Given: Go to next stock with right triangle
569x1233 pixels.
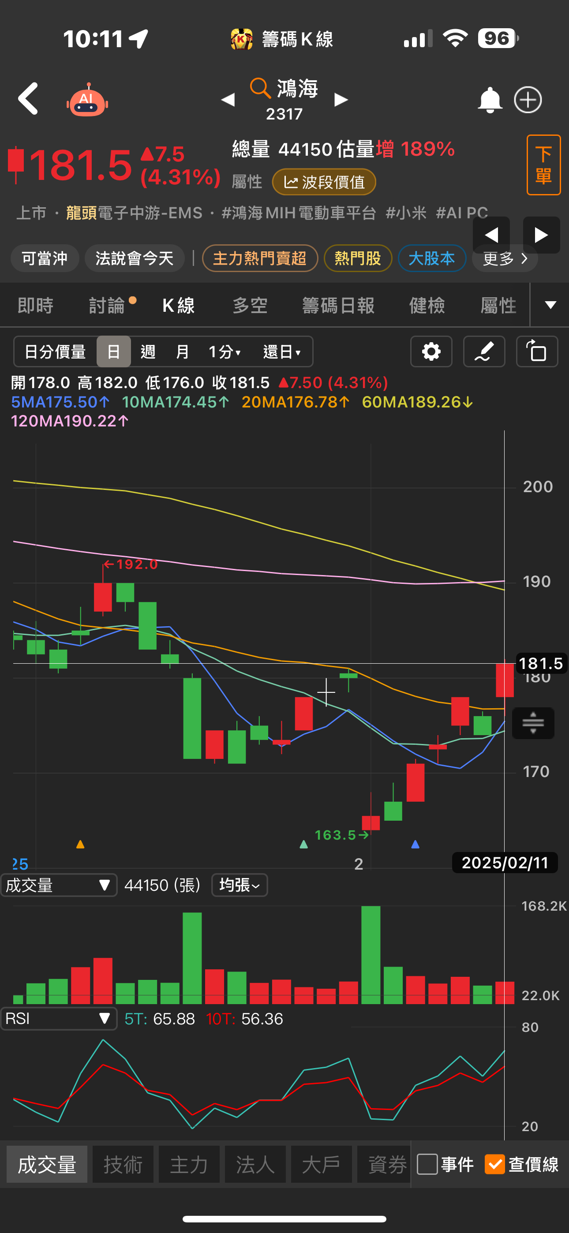Looking at the screenshot, I should pos(341,100).
